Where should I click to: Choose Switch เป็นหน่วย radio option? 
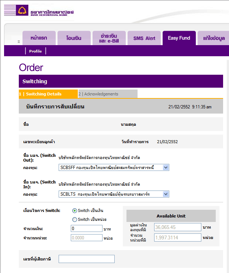point(74,220)
